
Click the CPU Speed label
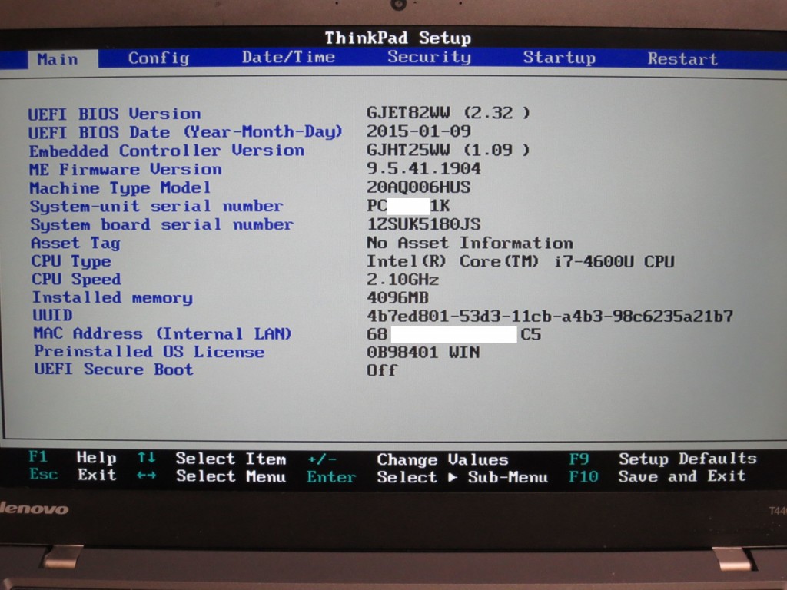[x=76, y=279]
